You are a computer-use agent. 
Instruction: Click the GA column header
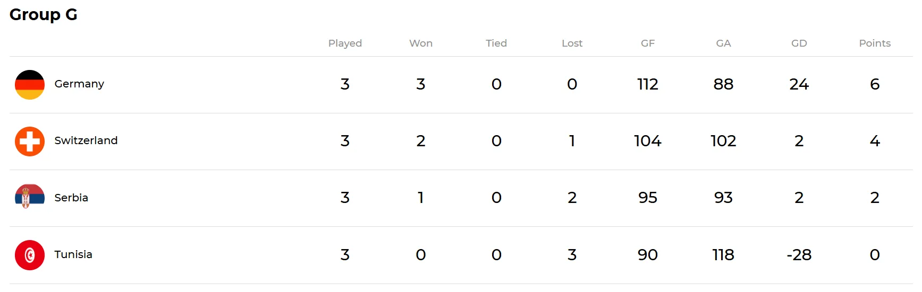click(723, 43)
